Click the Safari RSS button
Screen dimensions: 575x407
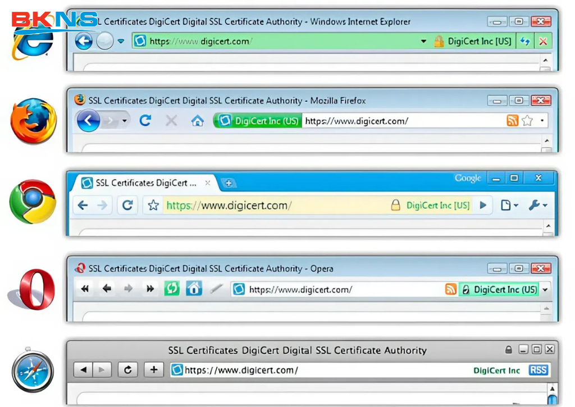540,371
